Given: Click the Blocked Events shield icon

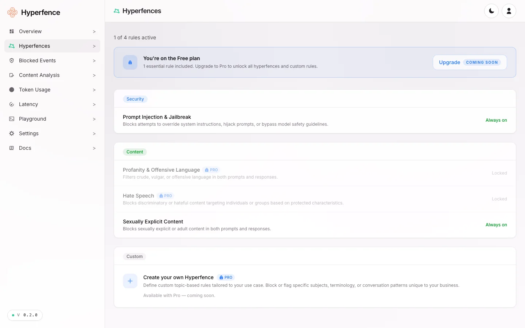Looking at the screenshot, I should click(12, 60).
